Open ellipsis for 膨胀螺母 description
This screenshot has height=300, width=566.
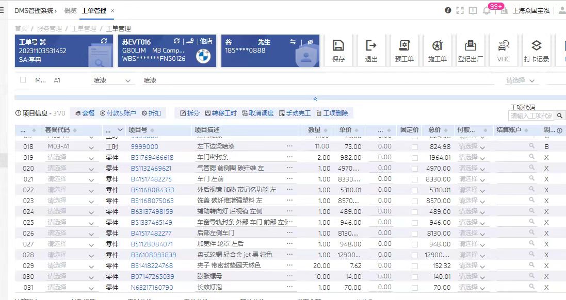tap(289, 276)
